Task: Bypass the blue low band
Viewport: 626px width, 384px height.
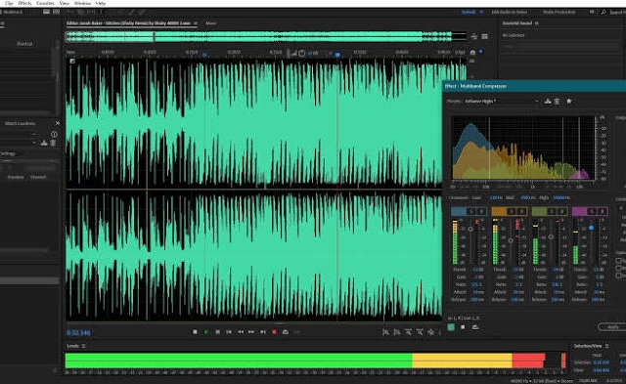Action: tap(481, 211)
